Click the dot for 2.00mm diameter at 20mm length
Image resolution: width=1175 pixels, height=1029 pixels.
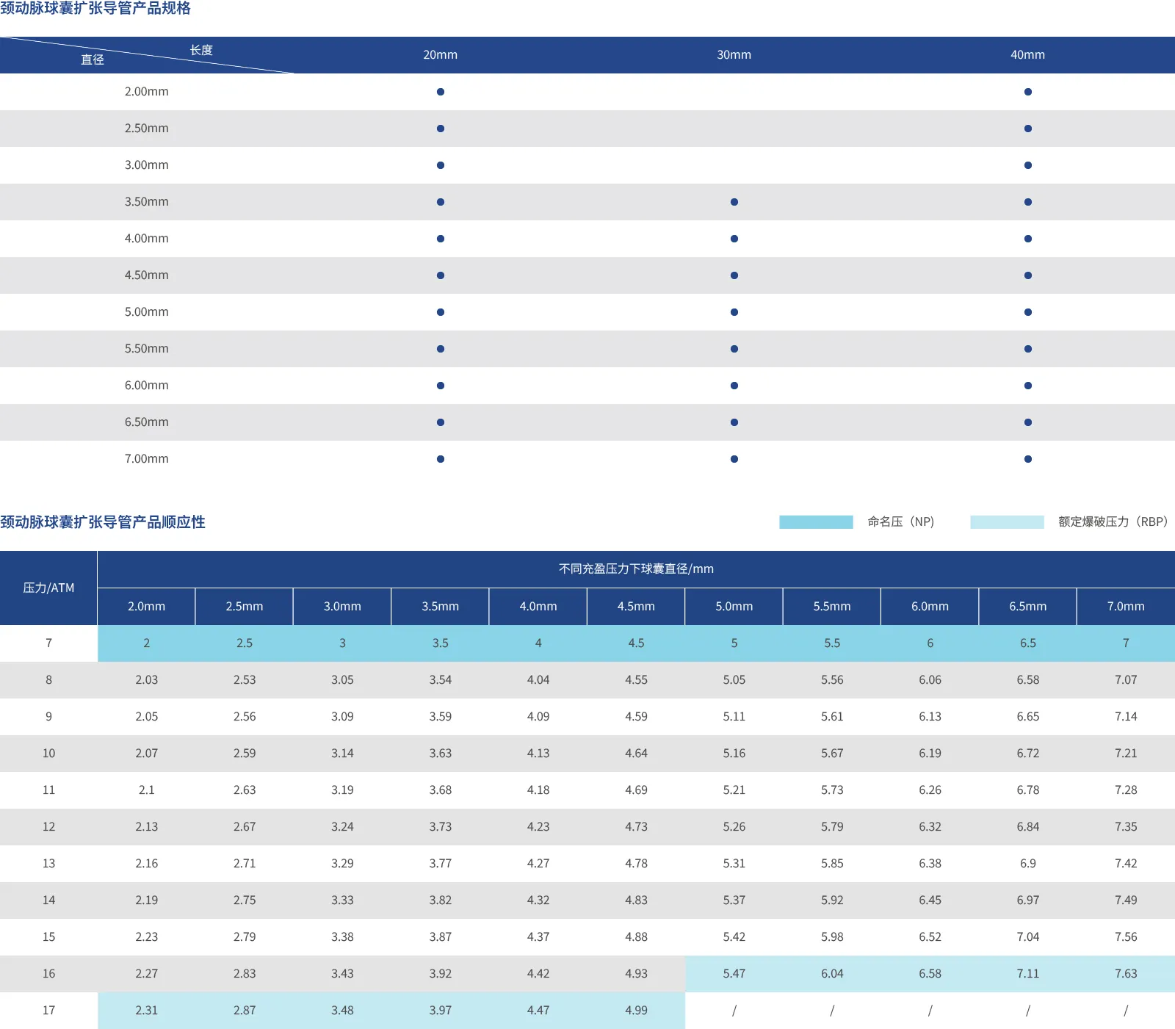441,92
